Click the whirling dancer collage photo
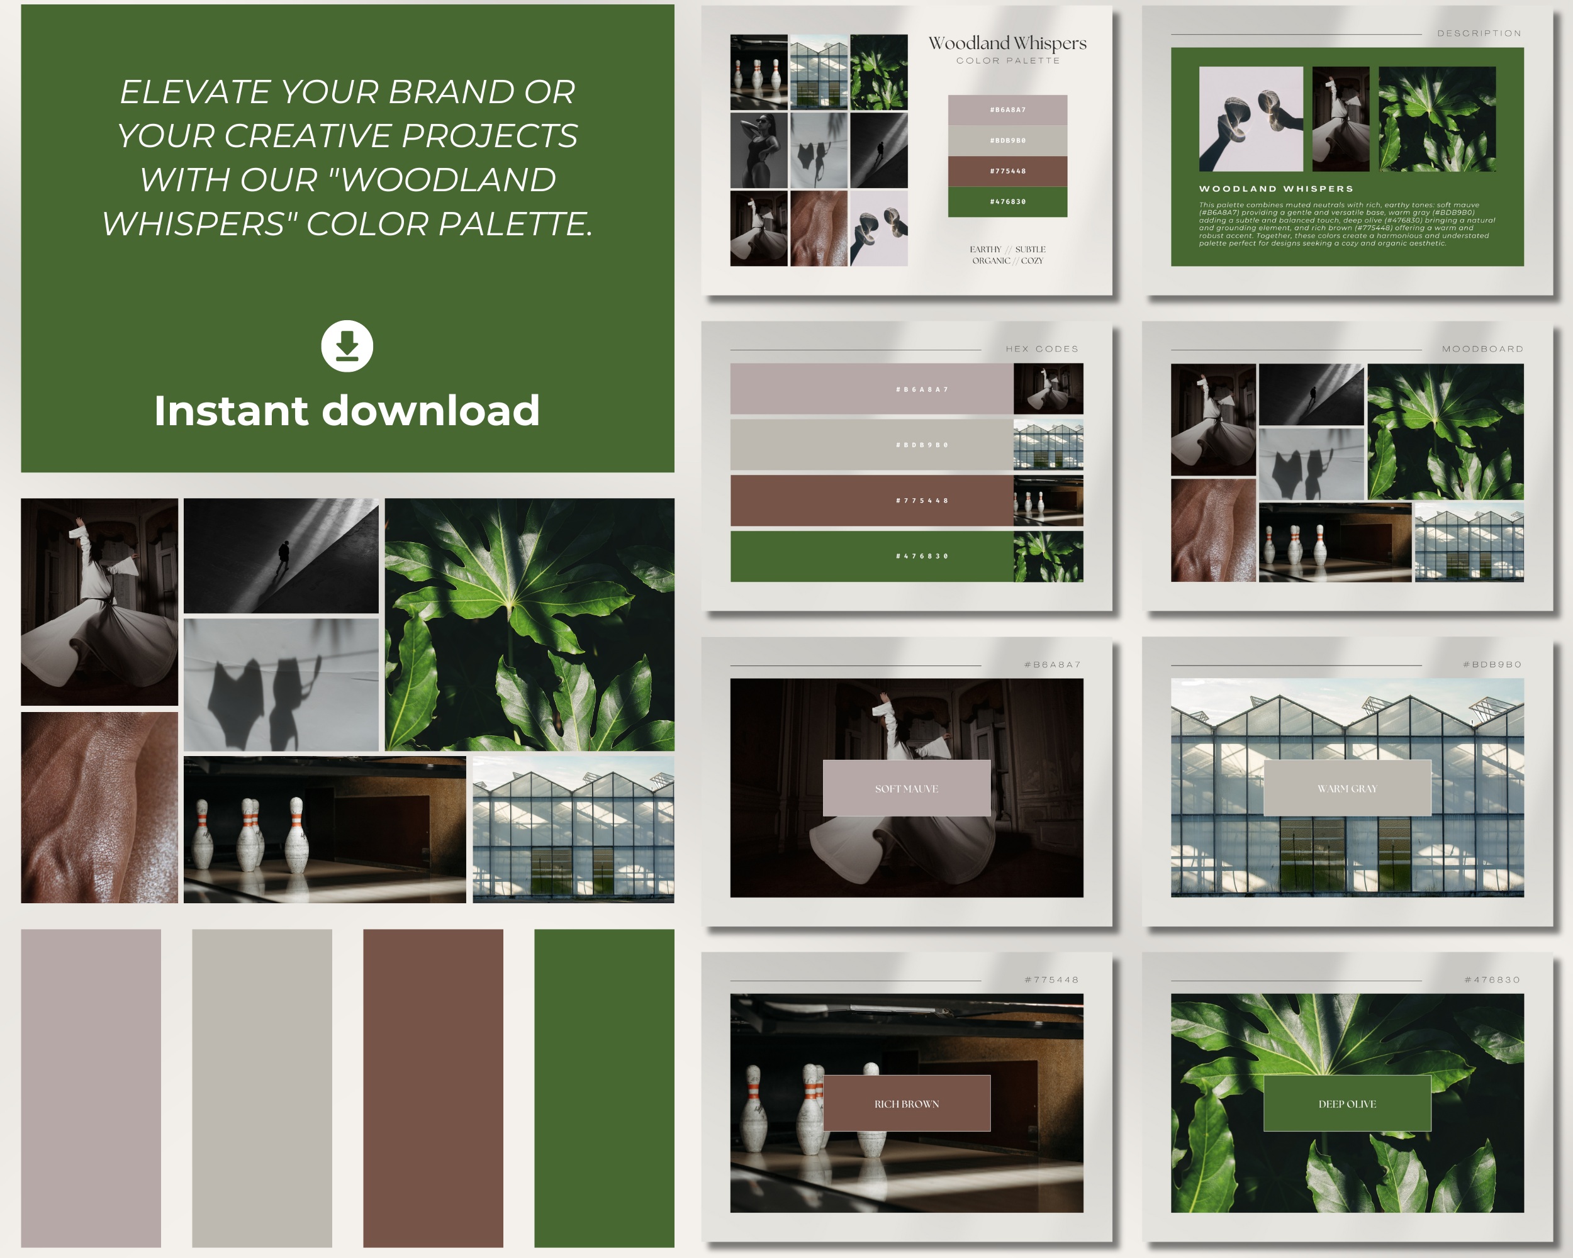 [x=99, y=602]
